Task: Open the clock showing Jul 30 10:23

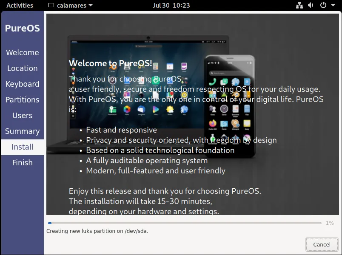Action: tap(171, 6)
